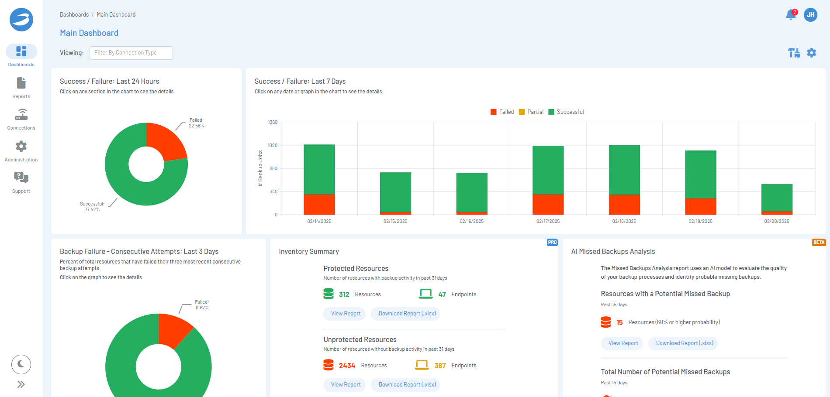Click the 02/18/2025 date label
Image resolution: width=830 pixels, height=397 pixels.
[x=624, y=221]
